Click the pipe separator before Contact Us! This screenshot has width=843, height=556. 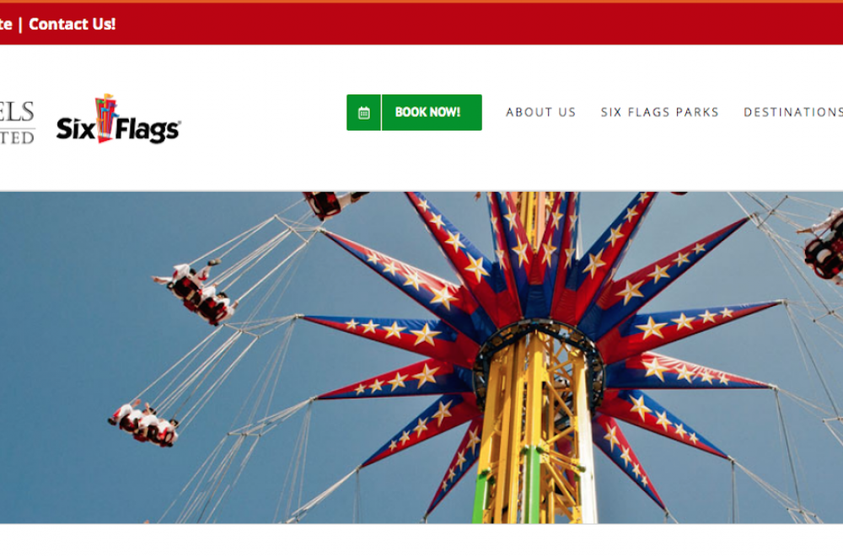20,24
